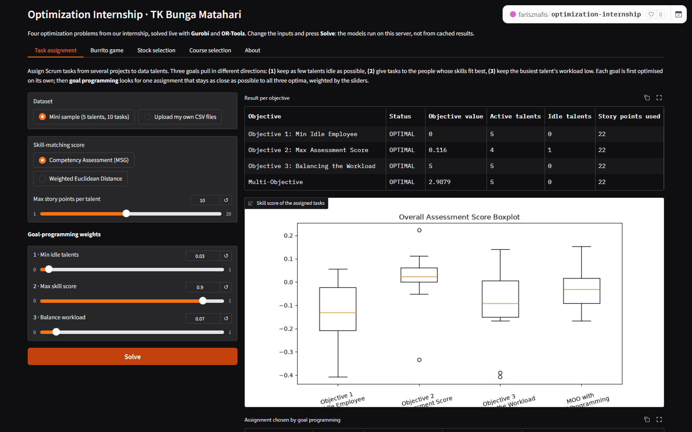Open the optimization-internship repository link
This screenshot has width=692, height=432.
click(596, 14)
